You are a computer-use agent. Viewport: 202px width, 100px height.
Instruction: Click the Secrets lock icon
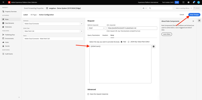tap(3, 46)
